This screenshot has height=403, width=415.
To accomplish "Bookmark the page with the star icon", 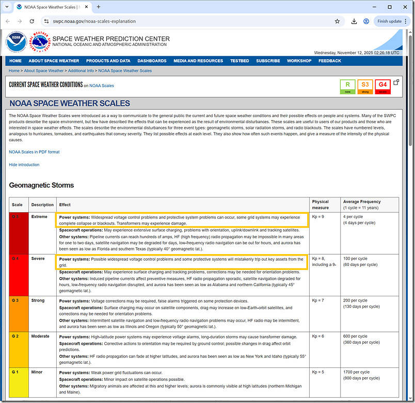I will 337,22.
